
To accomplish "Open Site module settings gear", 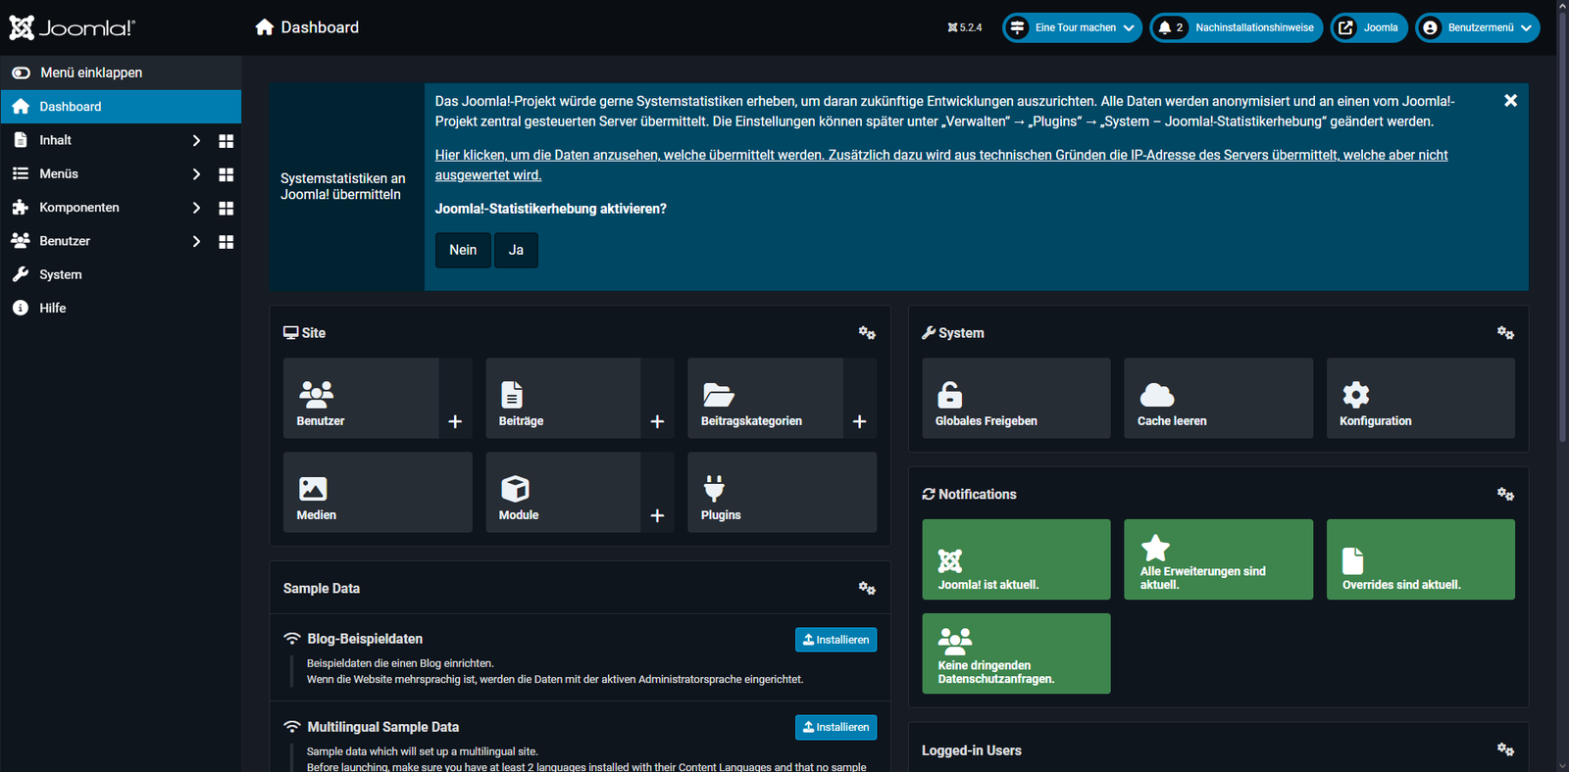I will (x=867, y=333).
